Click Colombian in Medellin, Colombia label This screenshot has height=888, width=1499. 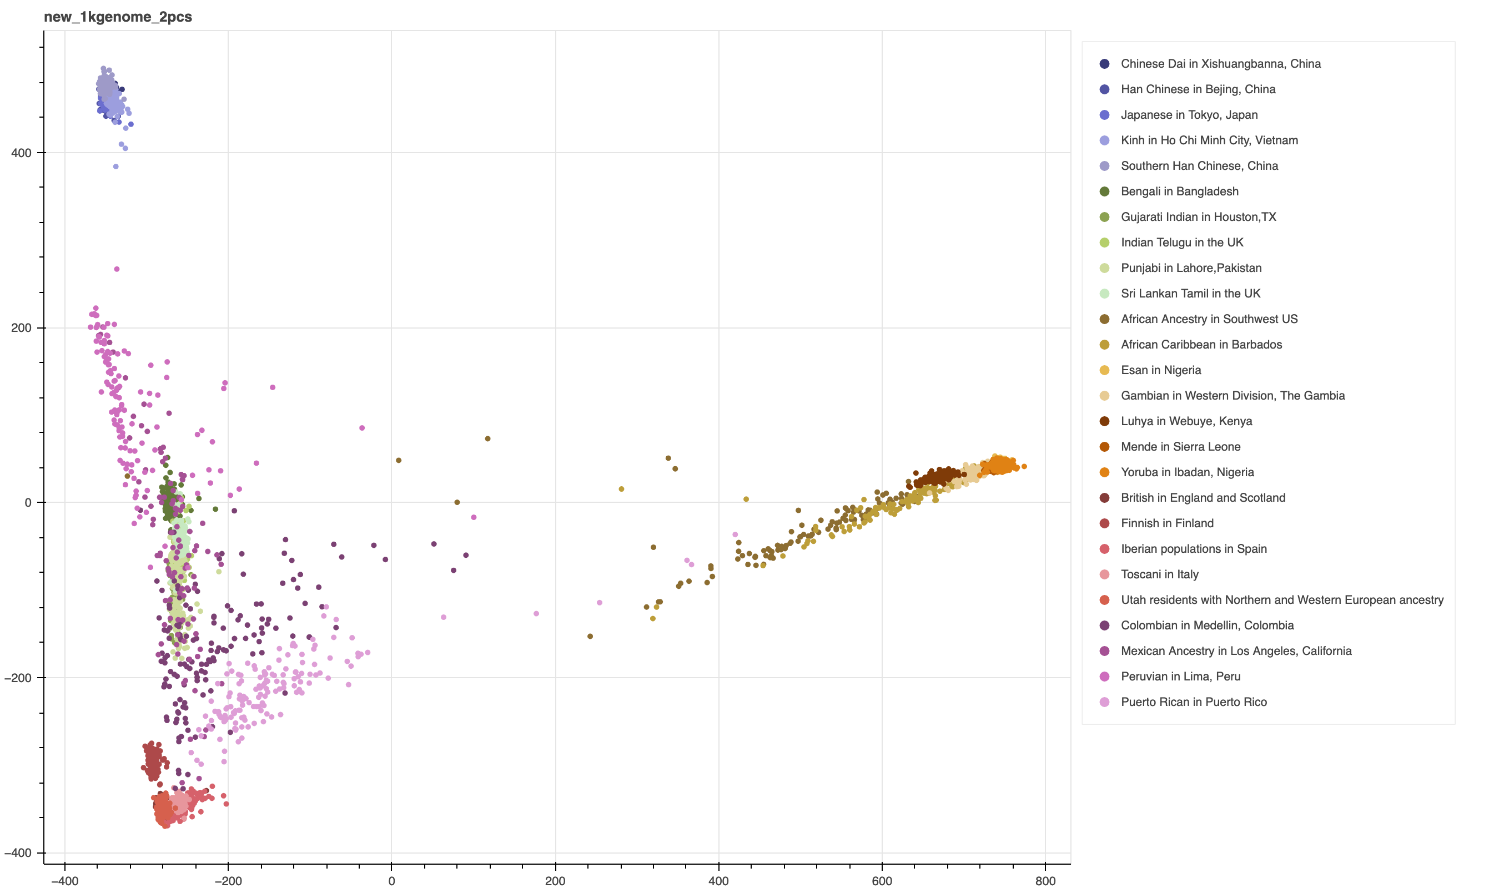tap(1207, 625)
